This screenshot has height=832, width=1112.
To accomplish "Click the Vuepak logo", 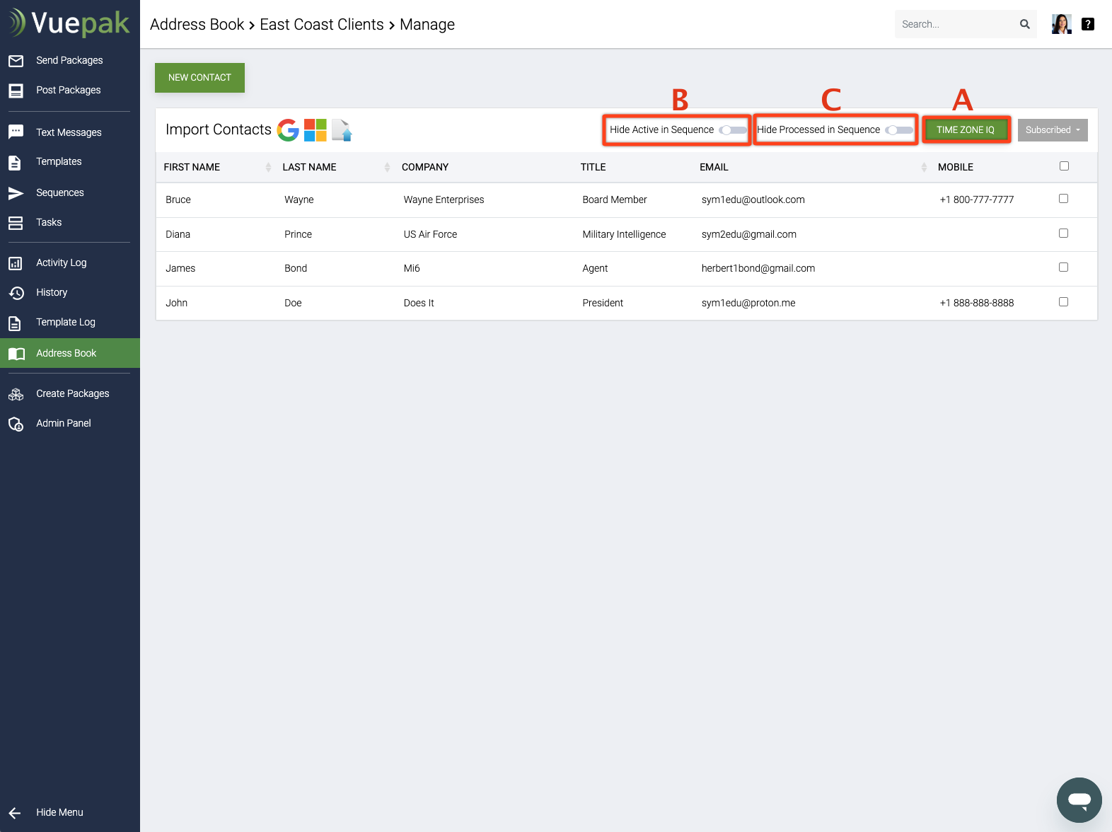I will 69,23.
